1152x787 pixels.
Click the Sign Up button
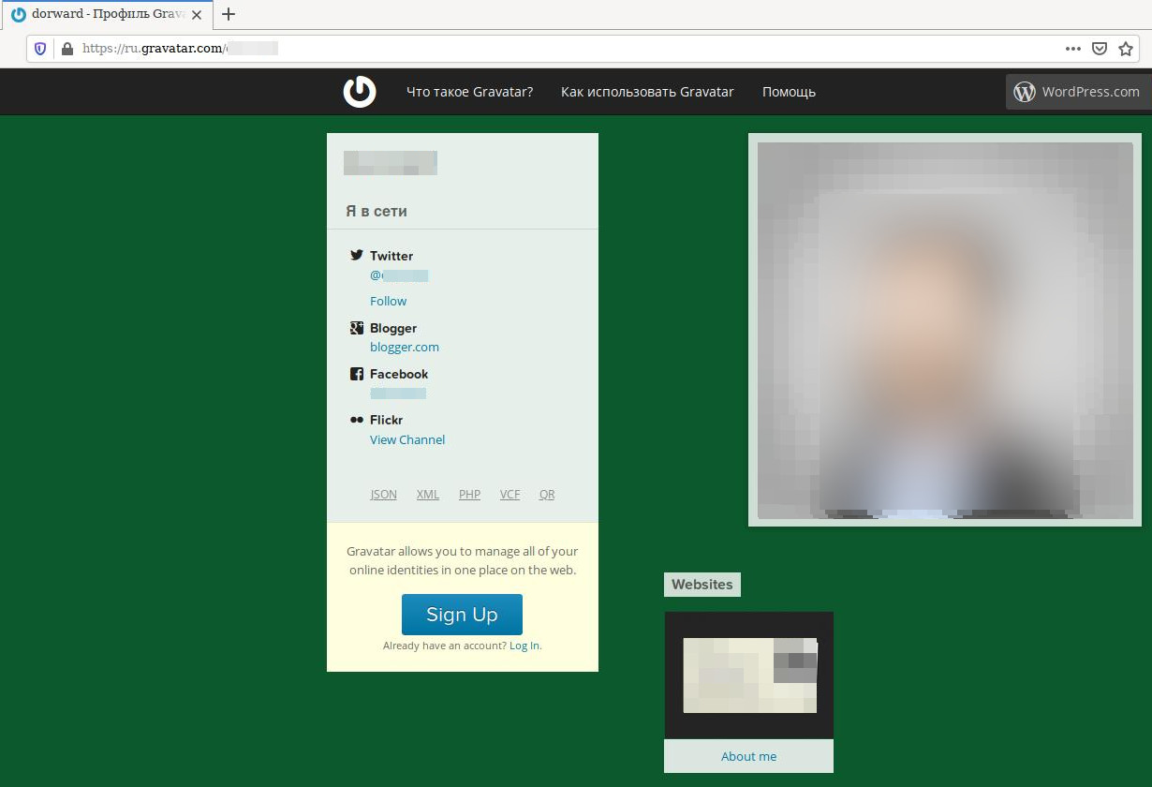click(x=462, y=615)
